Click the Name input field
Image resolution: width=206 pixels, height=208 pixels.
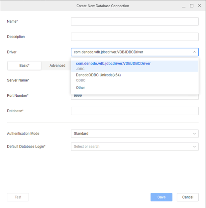click(135, 22)
